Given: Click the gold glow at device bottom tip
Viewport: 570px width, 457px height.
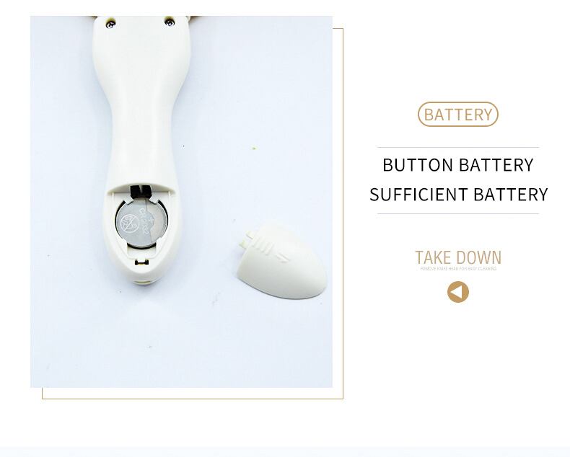Looking at the screenshot, I should click(143, 282).
